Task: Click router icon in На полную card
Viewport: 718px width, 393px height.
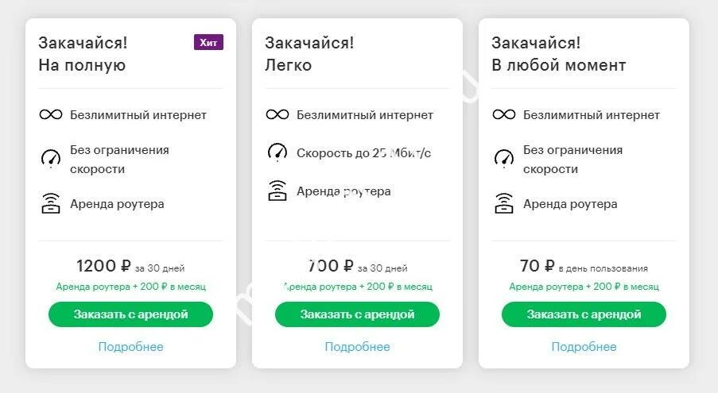Action: (x=51, y=204)
